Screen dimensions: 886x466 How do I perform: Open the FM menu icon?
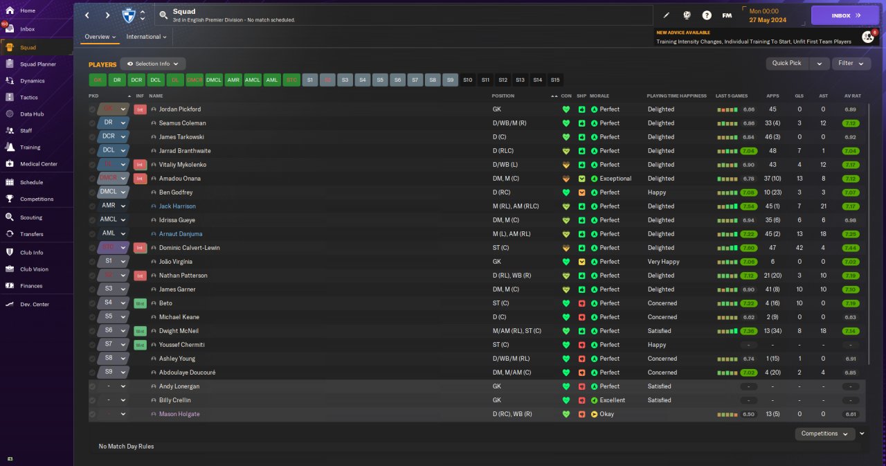point(727,15)
